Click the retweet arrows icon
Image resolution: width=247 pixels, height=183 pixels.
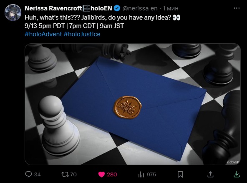(x=65, y=174)
